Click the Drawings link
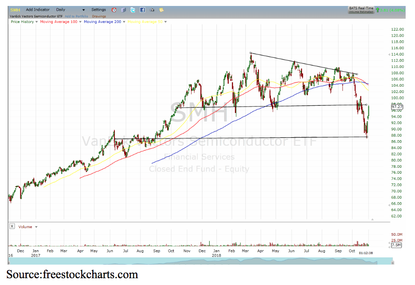The width and height of the screenshot is (415, 285). (x=99, y=17)
